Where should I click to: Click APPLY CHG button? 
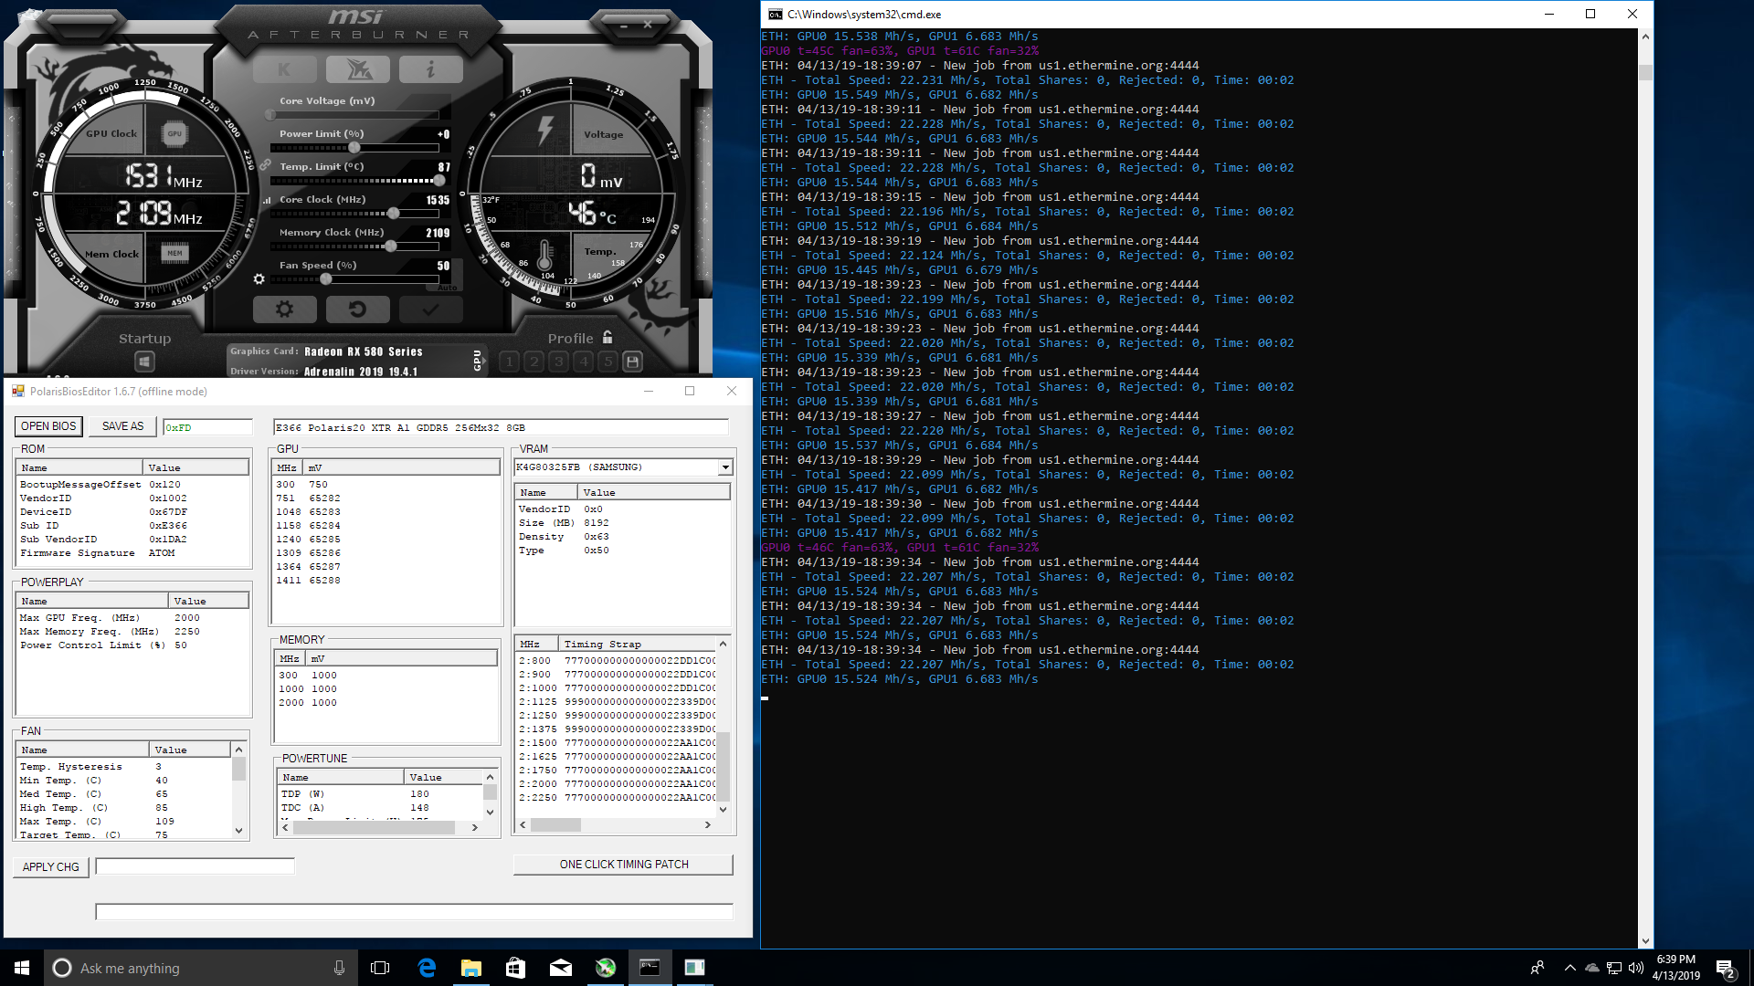pyautogui.click(x=51, y=867)
